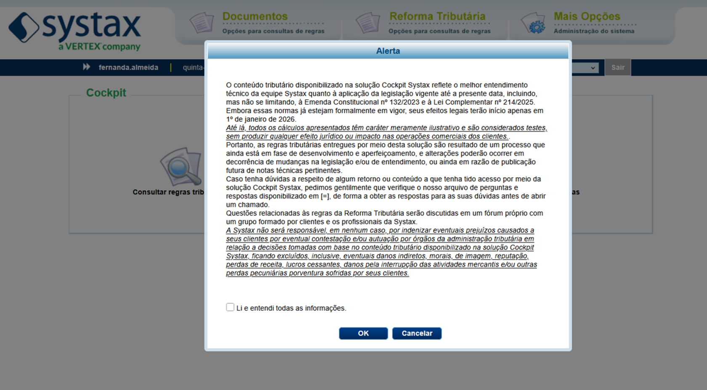Confirm the alert with OK
Viewport: 707px width, 390px height.
[x=363, y=333]
